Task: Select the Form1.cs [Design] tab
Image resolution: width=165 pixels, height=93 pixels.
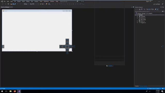Action: point(5,7)
